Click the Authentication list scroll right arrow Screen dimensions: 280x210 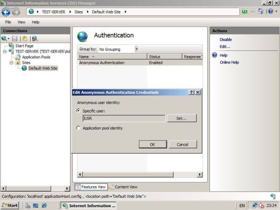pyautogui.click(x=200, y=175)
